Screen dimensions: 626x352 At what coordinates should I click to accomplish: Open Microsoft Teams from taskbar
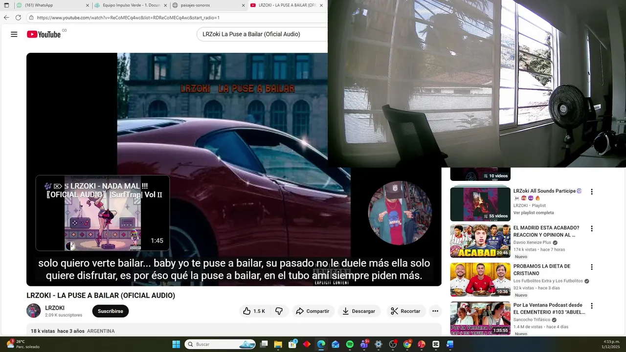[364, 344]
